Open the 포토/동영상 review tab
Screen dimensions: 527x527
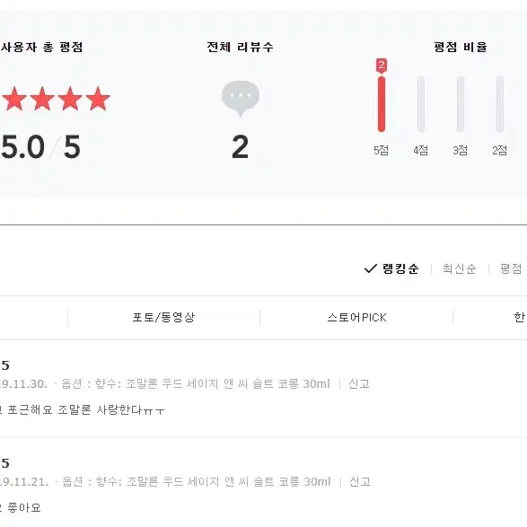click(x=163, y=317)
